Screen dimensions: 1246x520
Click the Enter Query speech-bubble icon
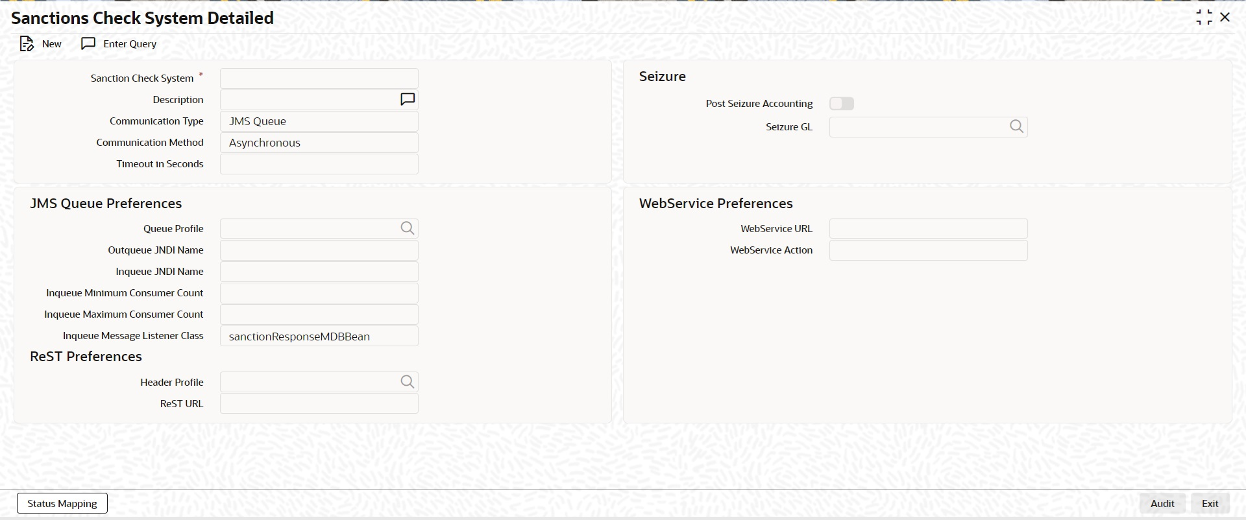(88, 43)
